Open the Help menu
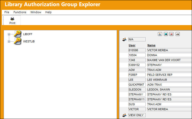The image size is (192, 119). tap(48, 12)
